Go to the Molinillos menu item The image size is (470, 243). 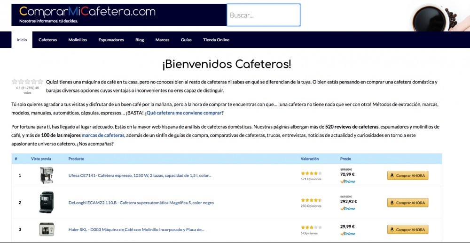click(78, 40)
